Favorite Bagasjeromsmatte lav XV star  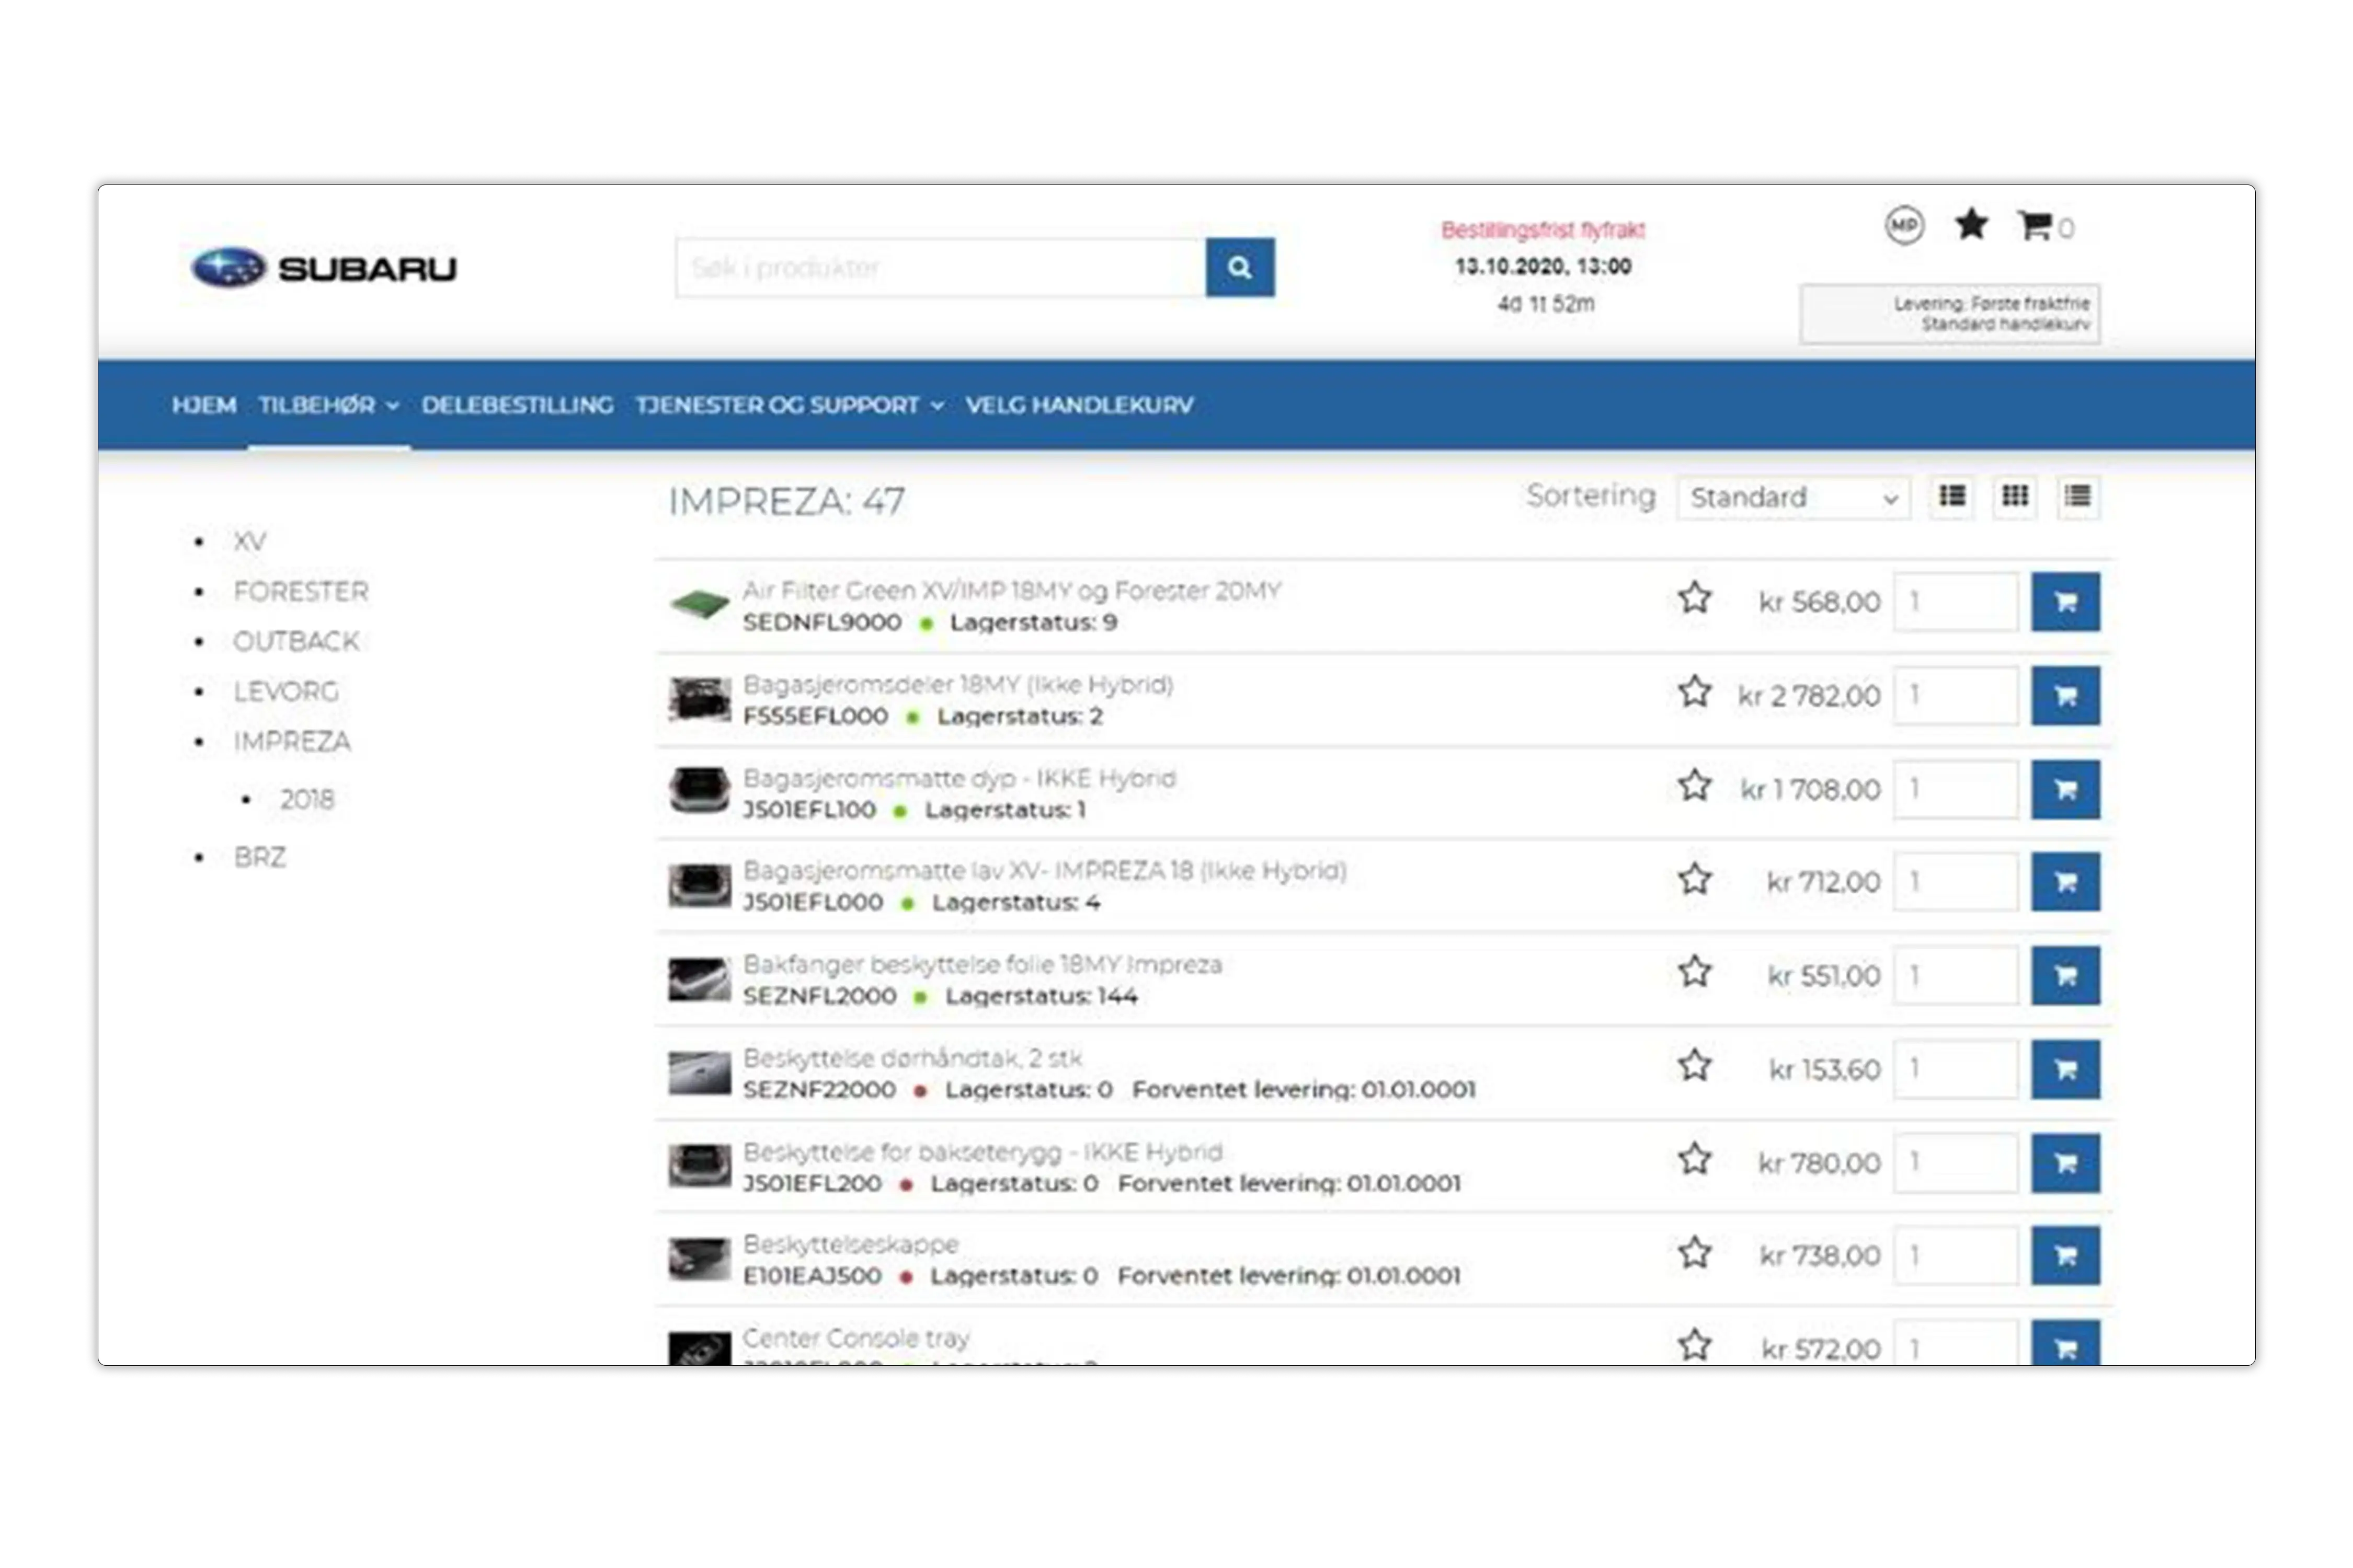point(1695,879)
